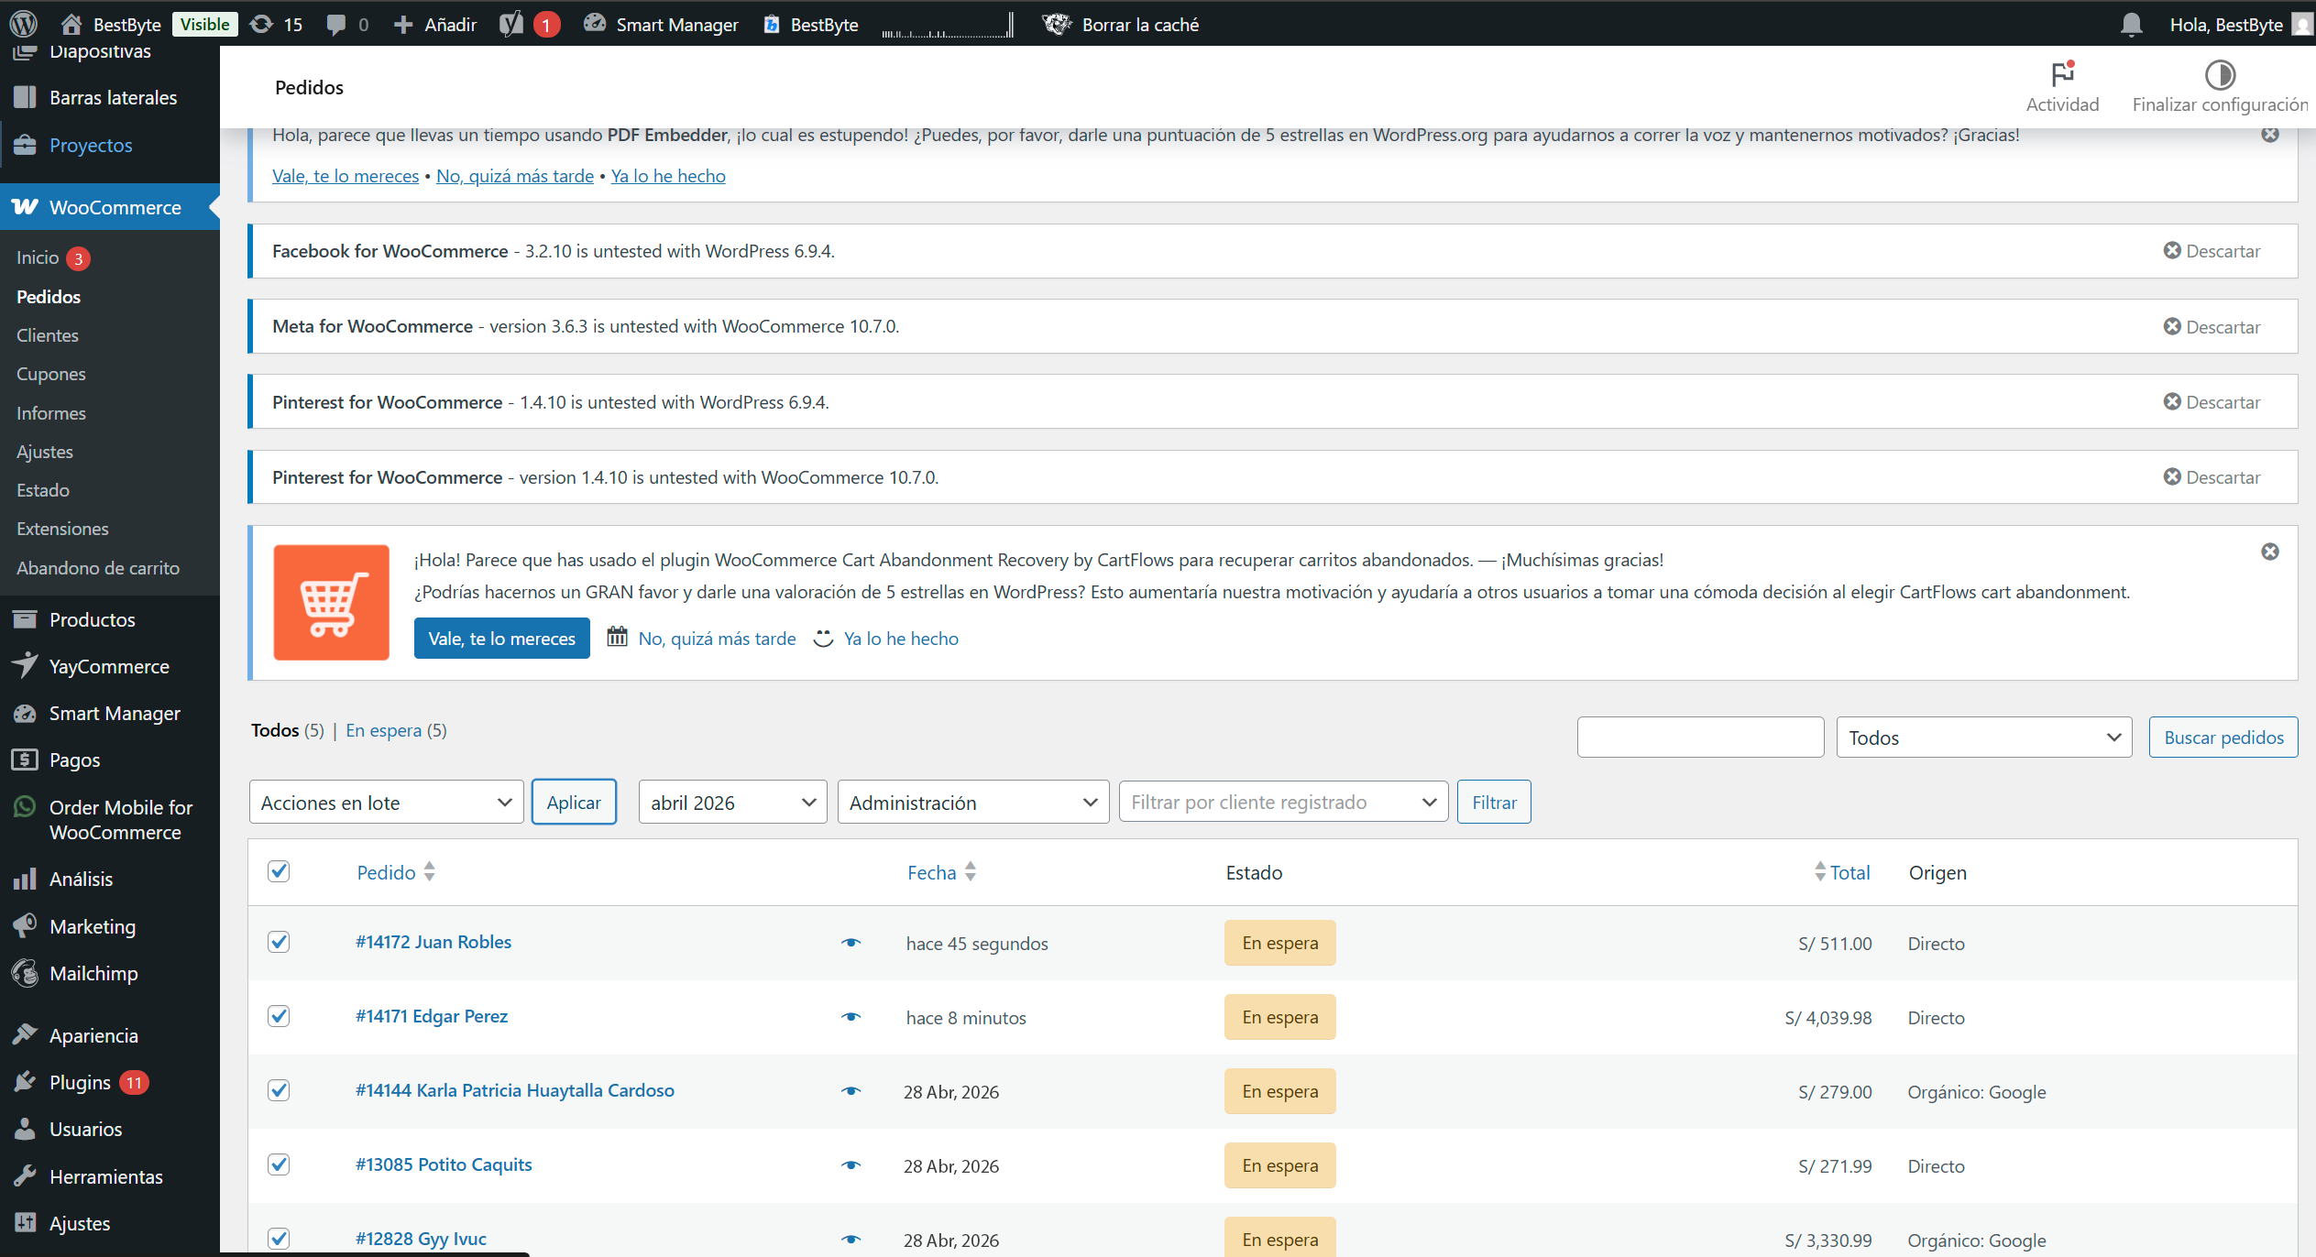Open Pagos from the sidebar

(x=73, y=760)
